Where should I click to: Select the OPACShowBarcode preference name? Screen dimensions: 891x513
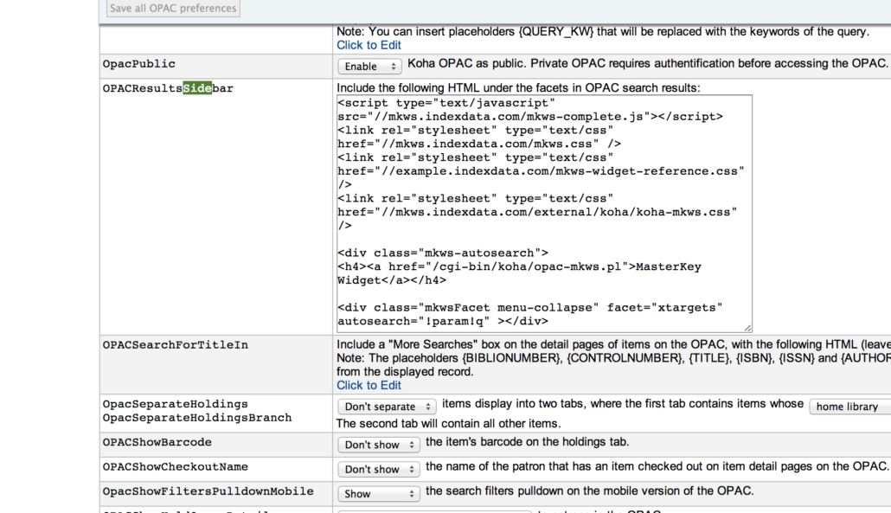click(157, 442)
